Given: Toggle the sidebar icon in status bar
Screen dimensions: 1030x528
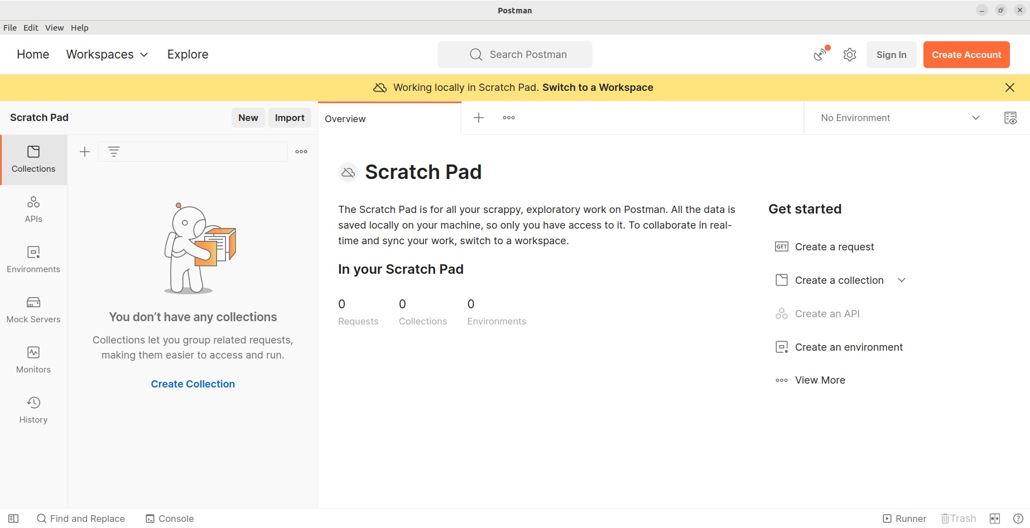Looking at the screenshot, I should 13,519.
